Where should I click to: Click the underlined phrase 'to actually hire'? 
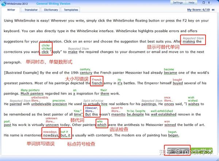point(95,104)
